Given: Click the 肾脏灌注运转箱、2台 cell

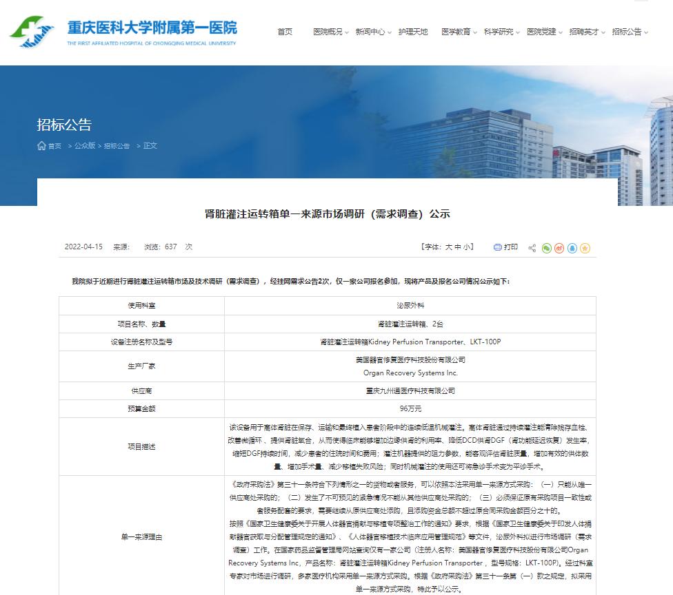Looking at the screenshot, I should pos(410,324).
